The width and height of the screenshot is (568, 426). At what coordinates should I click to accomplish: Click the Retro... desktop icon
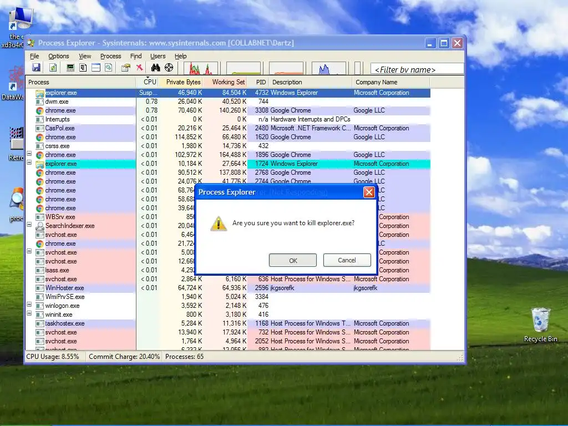[x=16, y=138]
